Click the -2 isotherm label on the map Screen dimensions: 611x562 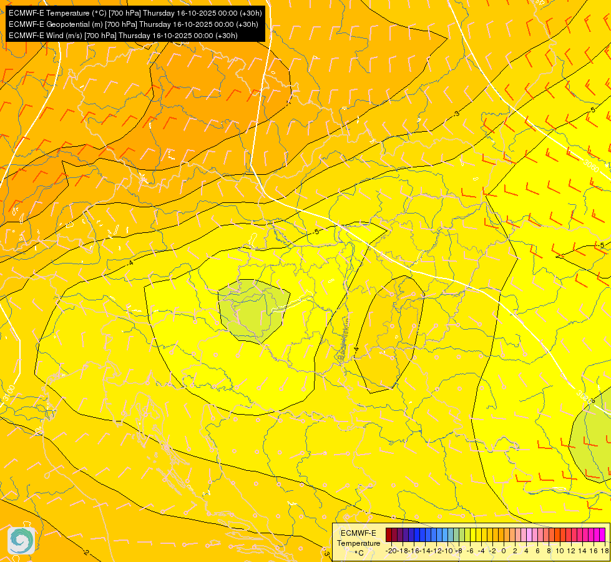coord(86,552)
